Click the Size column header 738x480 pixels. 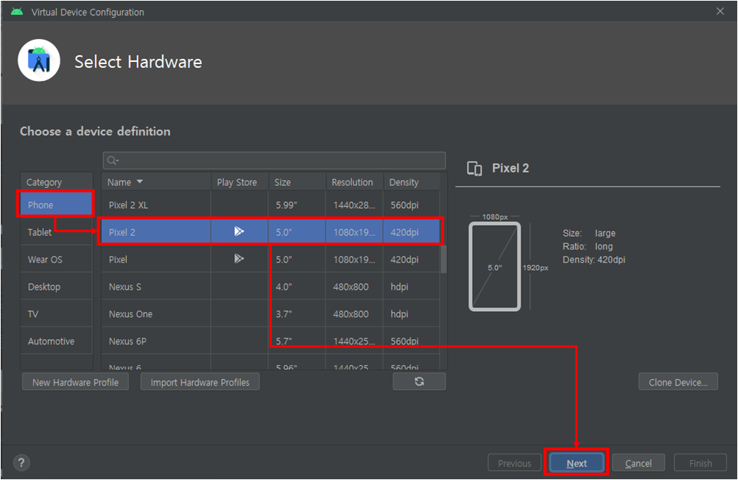(297, 182)
